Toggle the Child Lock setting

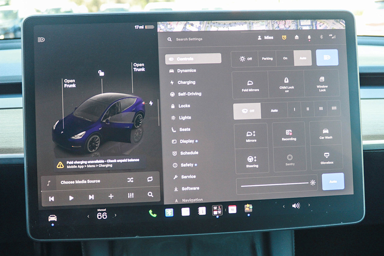point(286,84)
